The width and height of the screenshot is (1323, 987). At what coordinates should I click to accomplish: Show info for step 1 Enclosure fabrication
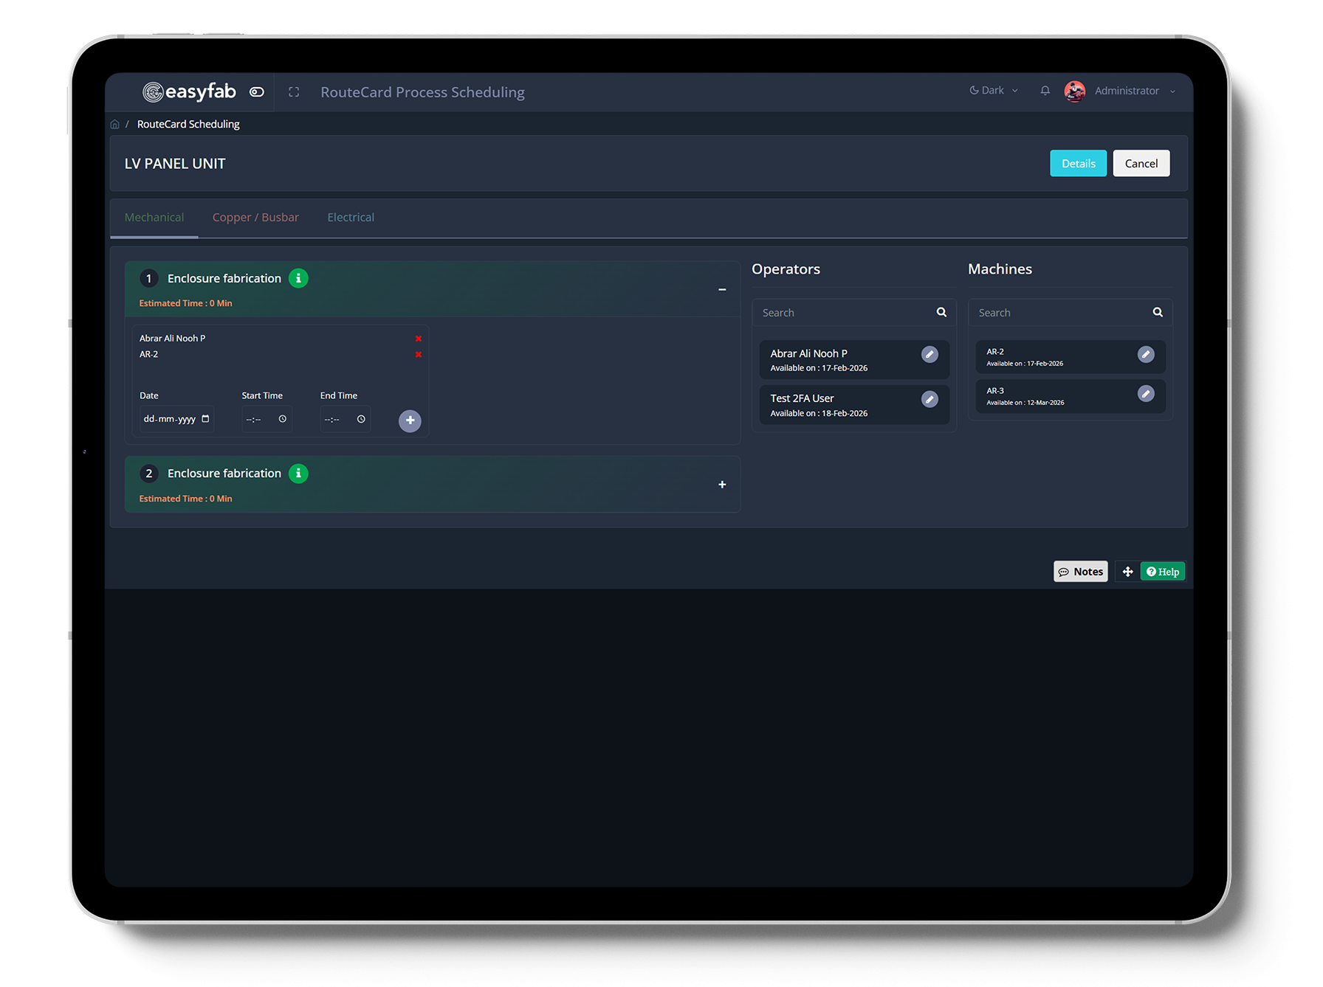click(x=298, y=278)
